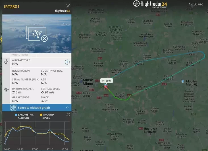Open the Flightradar24 logo at top

click(x=150, y=4)
